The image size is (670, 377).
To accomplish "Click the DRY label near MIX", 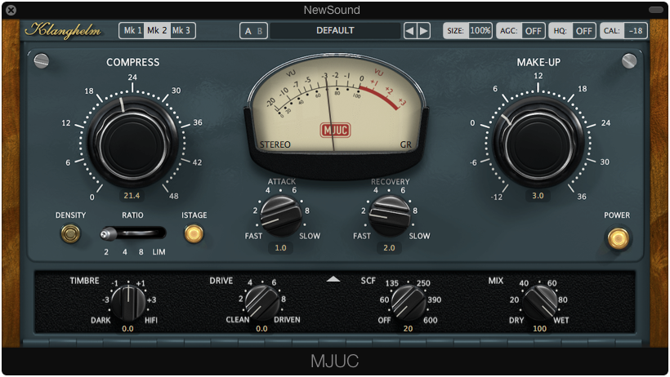I will tap(516, 320).
